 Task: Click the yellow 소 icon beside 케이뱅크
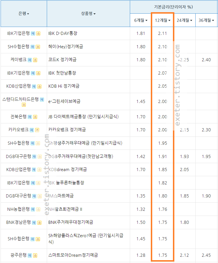coord(35,60)
